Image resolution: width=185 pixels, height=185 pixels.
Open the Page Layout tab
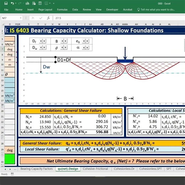(45, 10)
